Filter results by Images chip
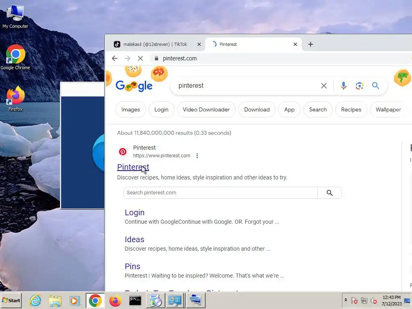The image size is (412, 309). point(131,109)
